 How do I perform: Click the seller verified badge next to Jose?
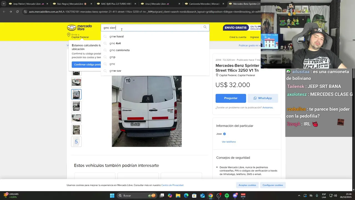click(x=224, y=134)
